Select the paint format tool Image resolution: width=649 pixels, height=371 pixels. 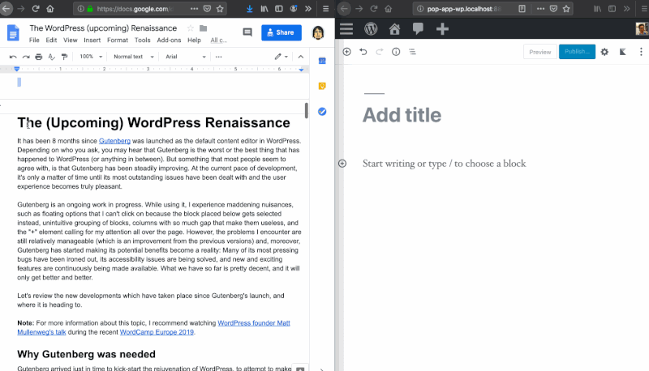tap(64, 57)
